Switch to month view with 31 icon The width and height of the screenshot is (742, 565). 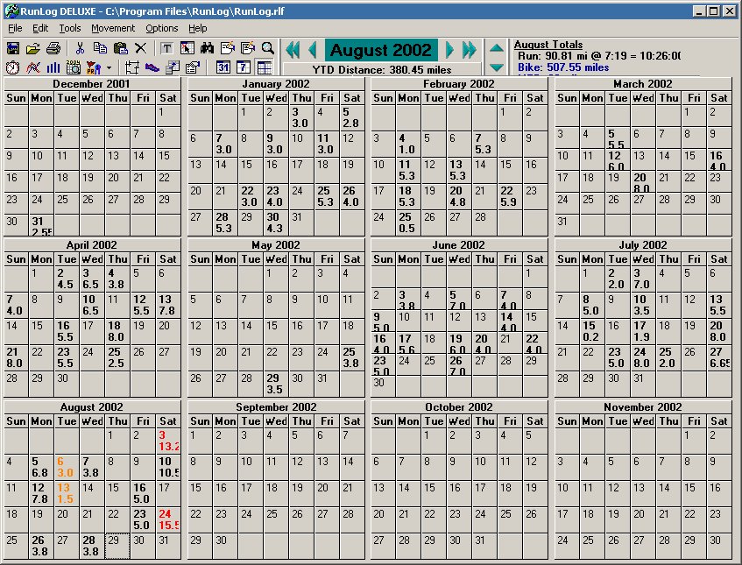[x=223, y=67]
